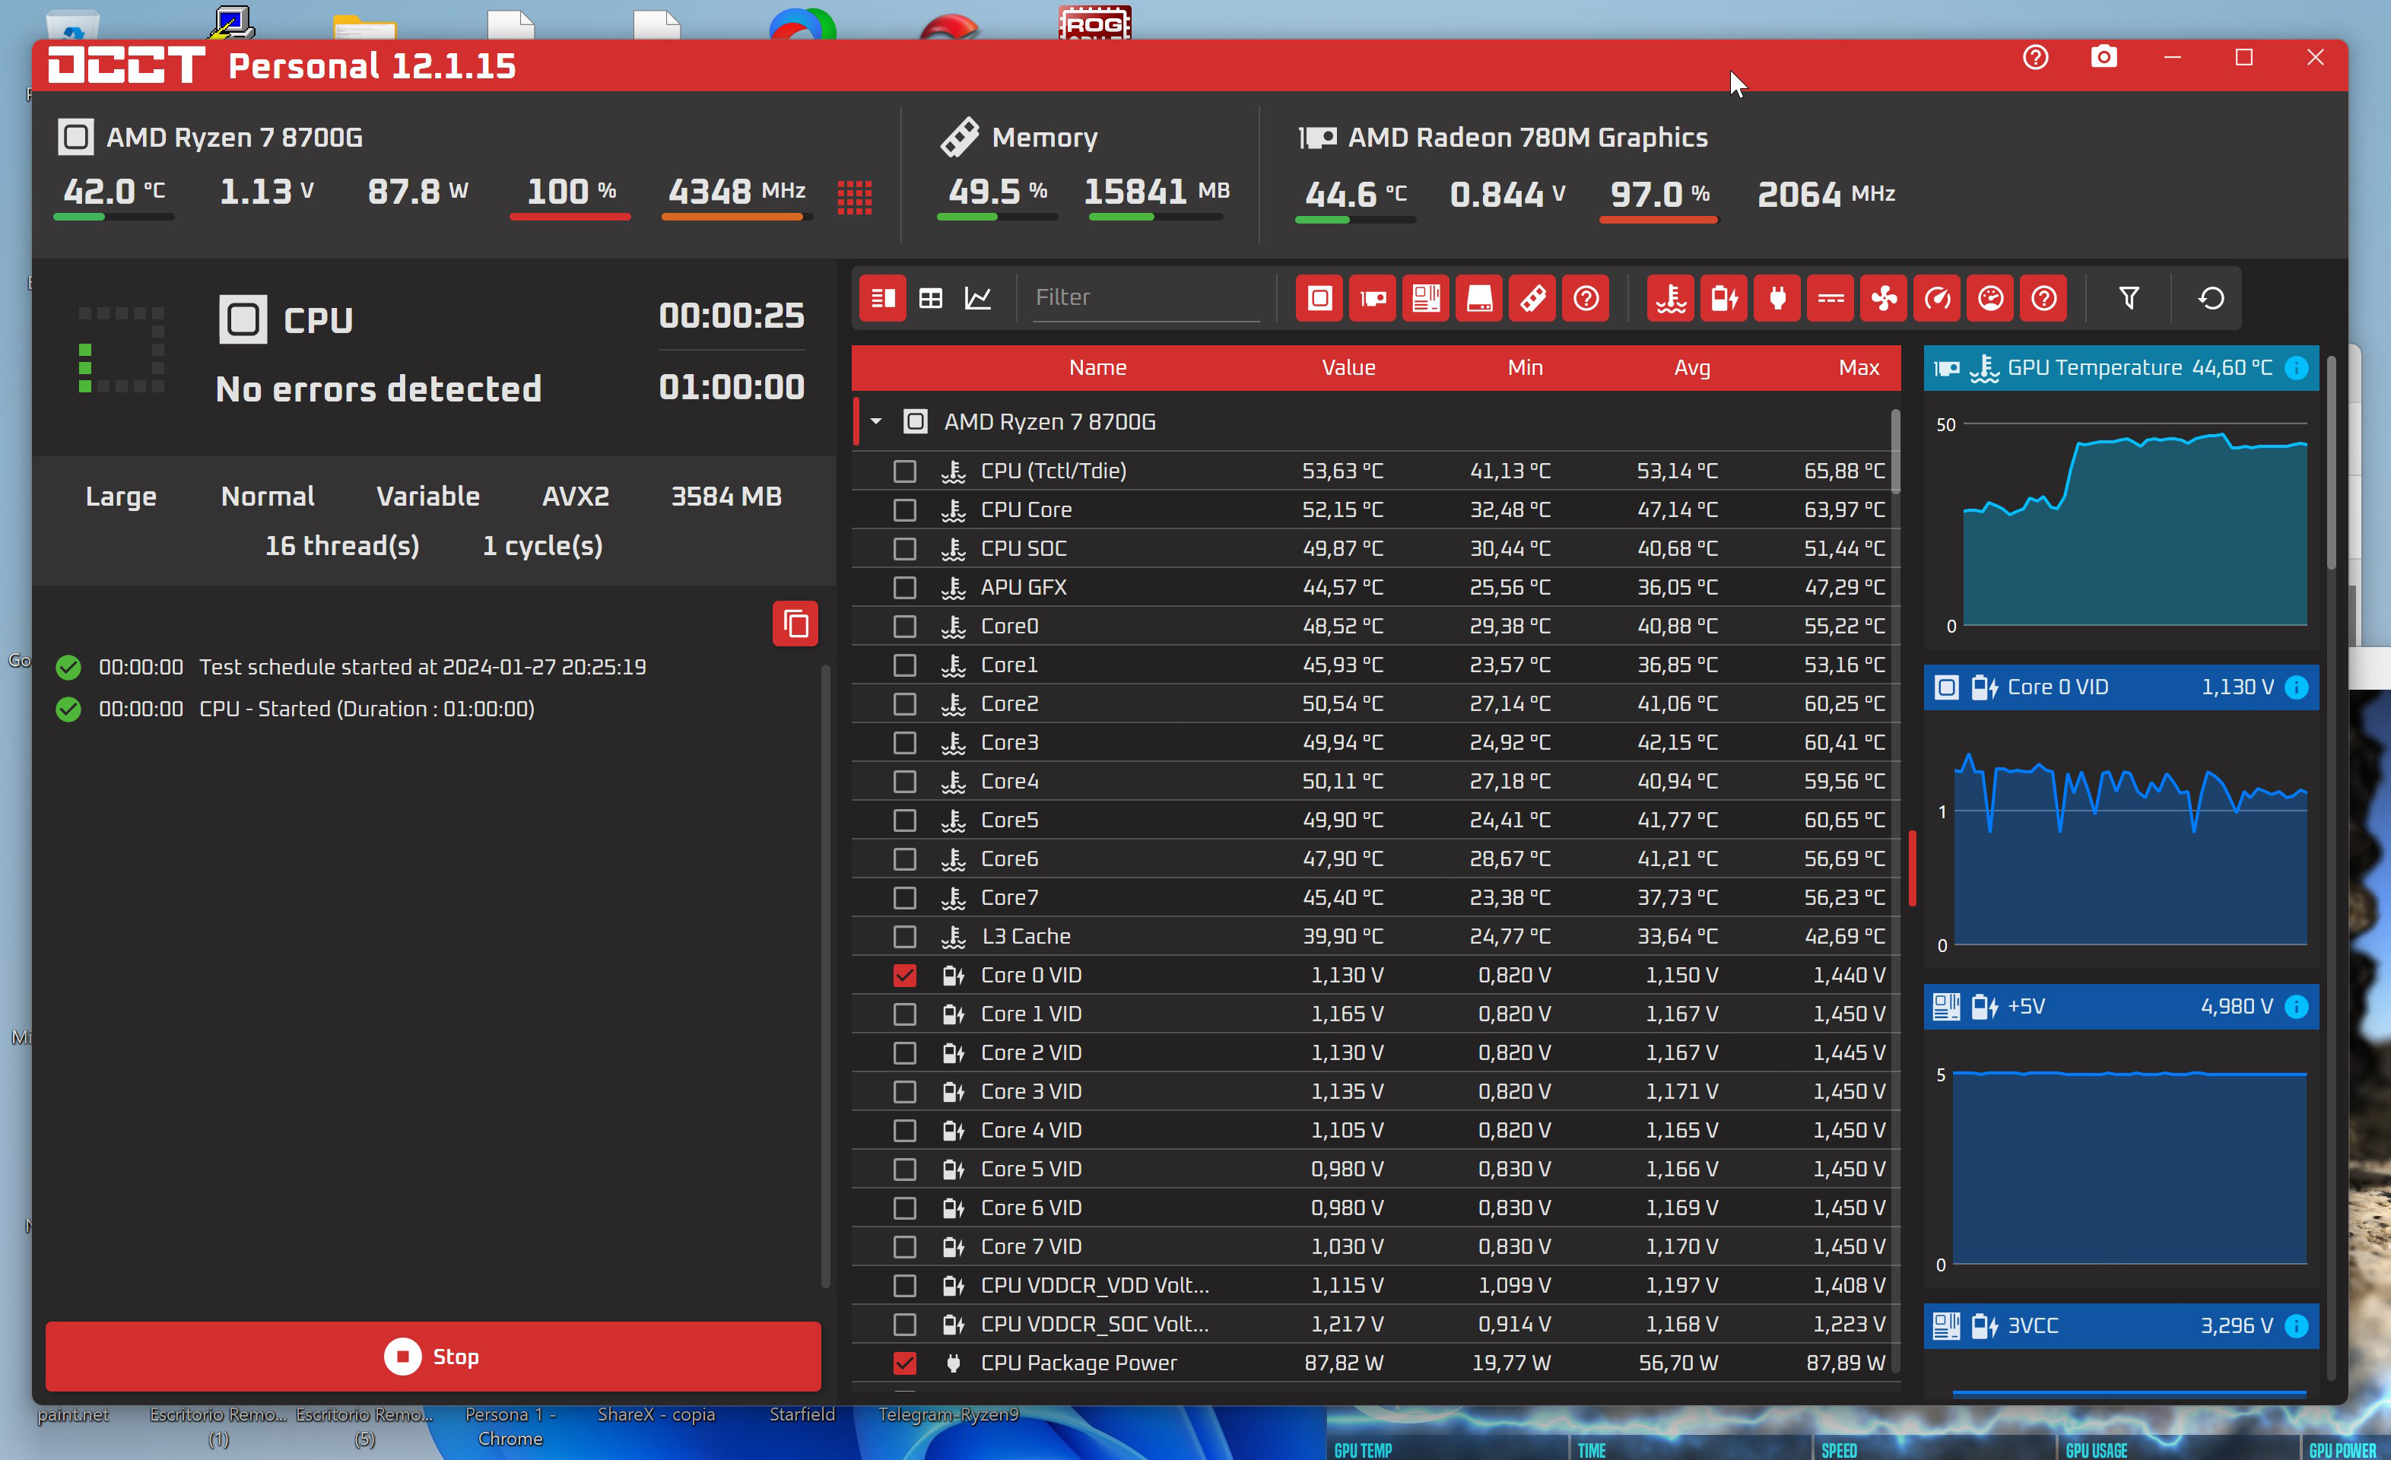Switch to graph-only sensor view
Screen dimensions: 2391x1460
click(978, 298)
